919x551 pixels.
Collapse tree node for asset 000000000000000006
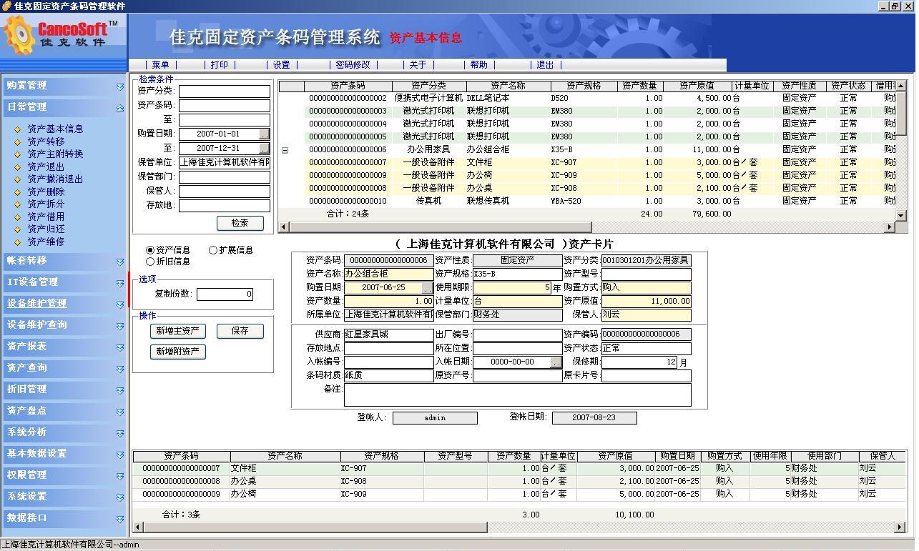coord(285,150)
